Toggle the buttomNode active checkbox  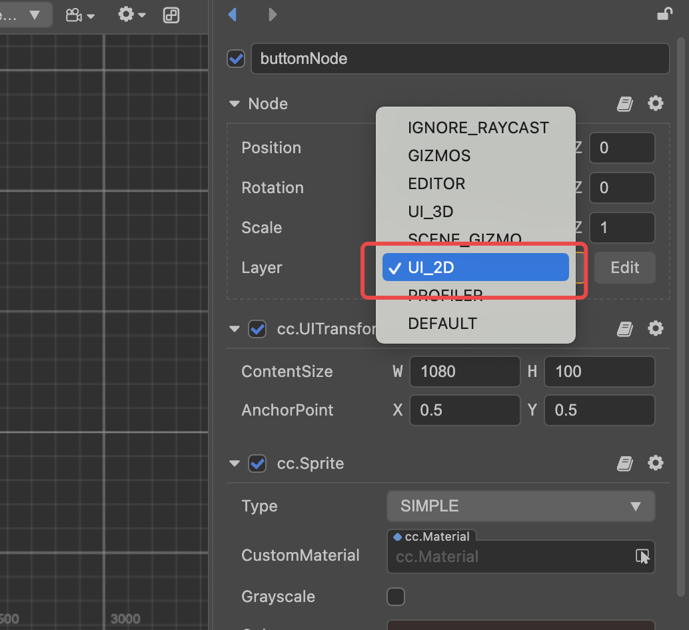[236, 59]
